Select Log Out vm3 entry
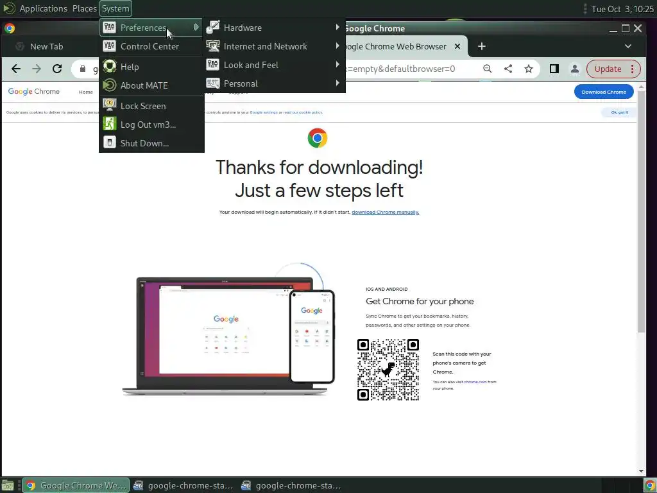Screen dimensions: 657x493 [x=151, y=125]
